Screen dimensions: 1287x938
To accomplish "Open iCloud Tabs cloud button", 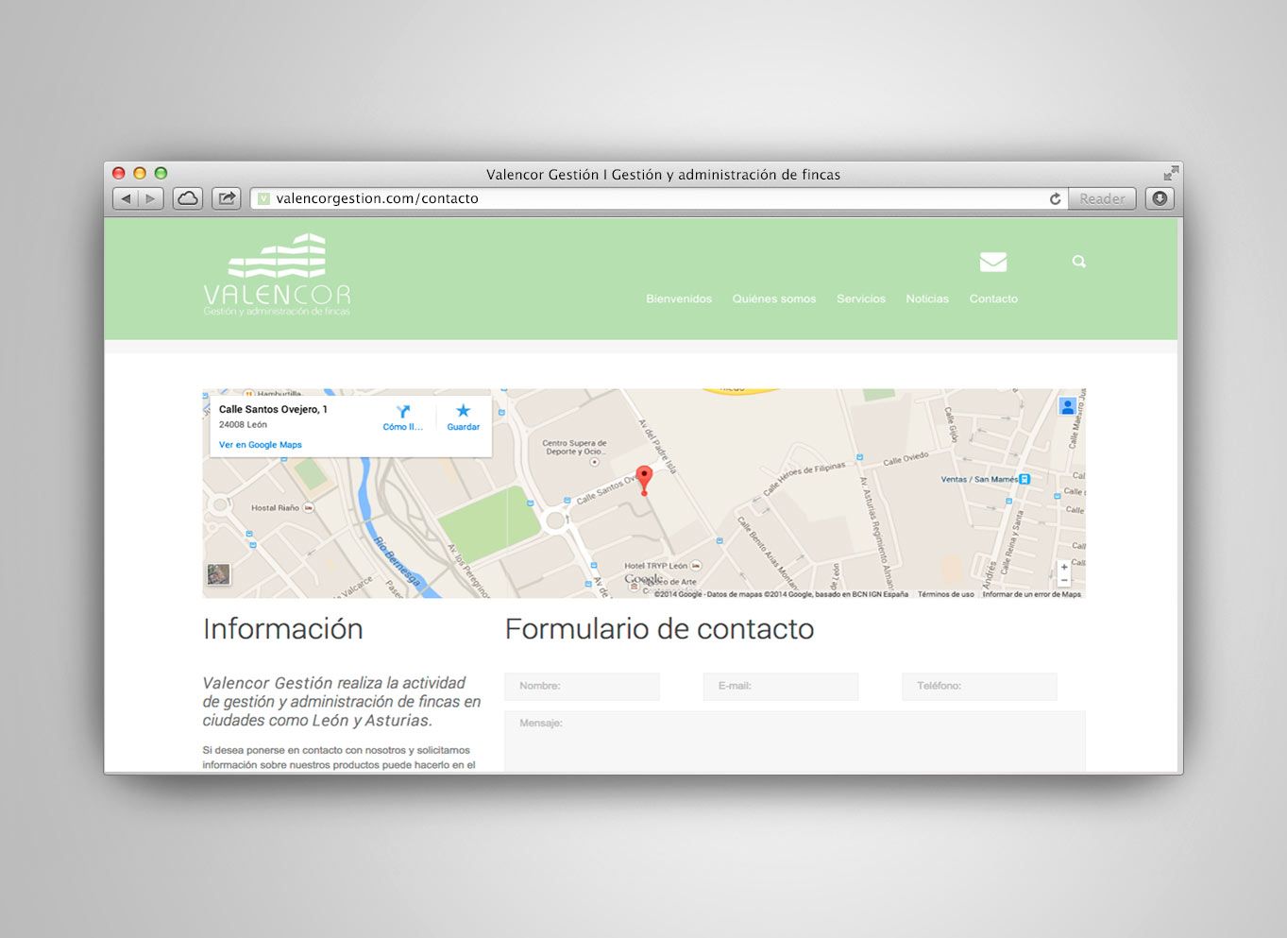I will pos(188,198).
